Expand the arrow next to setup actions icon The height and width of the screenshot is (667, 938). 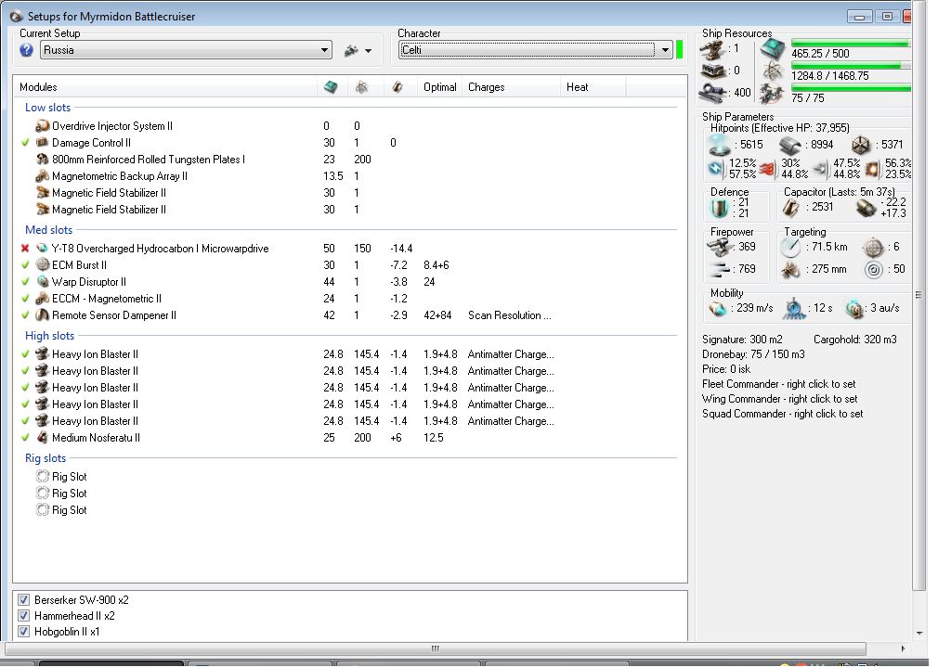[x=369, y=51]
